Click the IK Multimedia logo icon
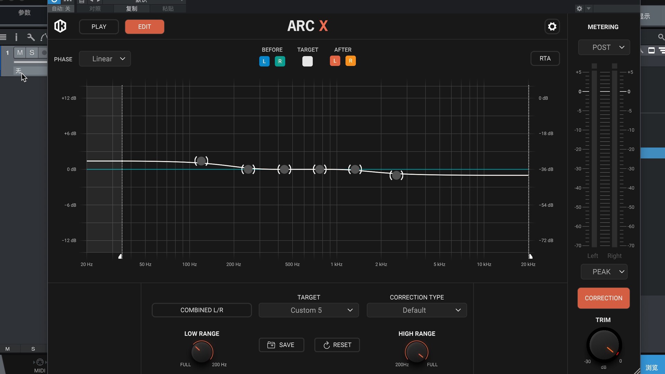 (x=60, y=26)
